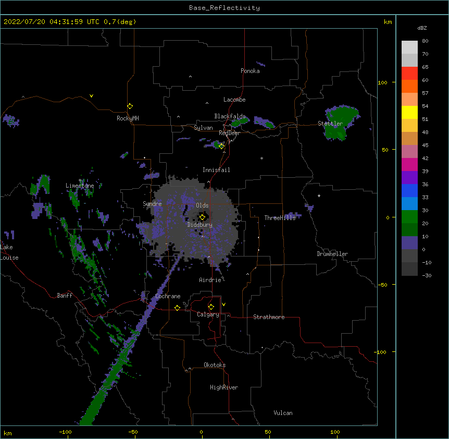Click the light gray 80 dBZ legend swatch
Viewport: 449px width, 439px height.
409,47
